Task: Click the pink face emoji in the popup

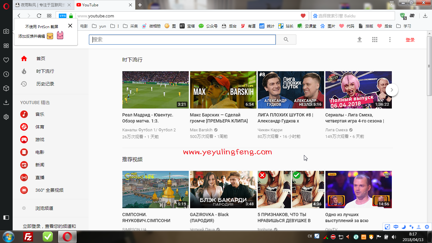Action: (60, 35)
